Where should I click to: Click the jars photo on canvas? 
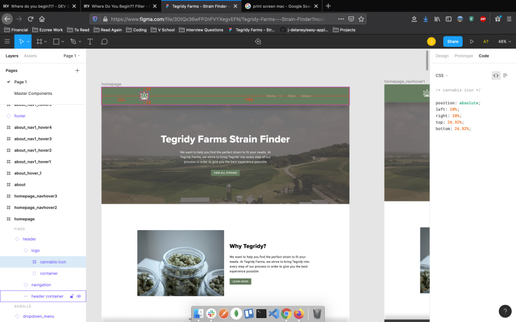(181, 263)
